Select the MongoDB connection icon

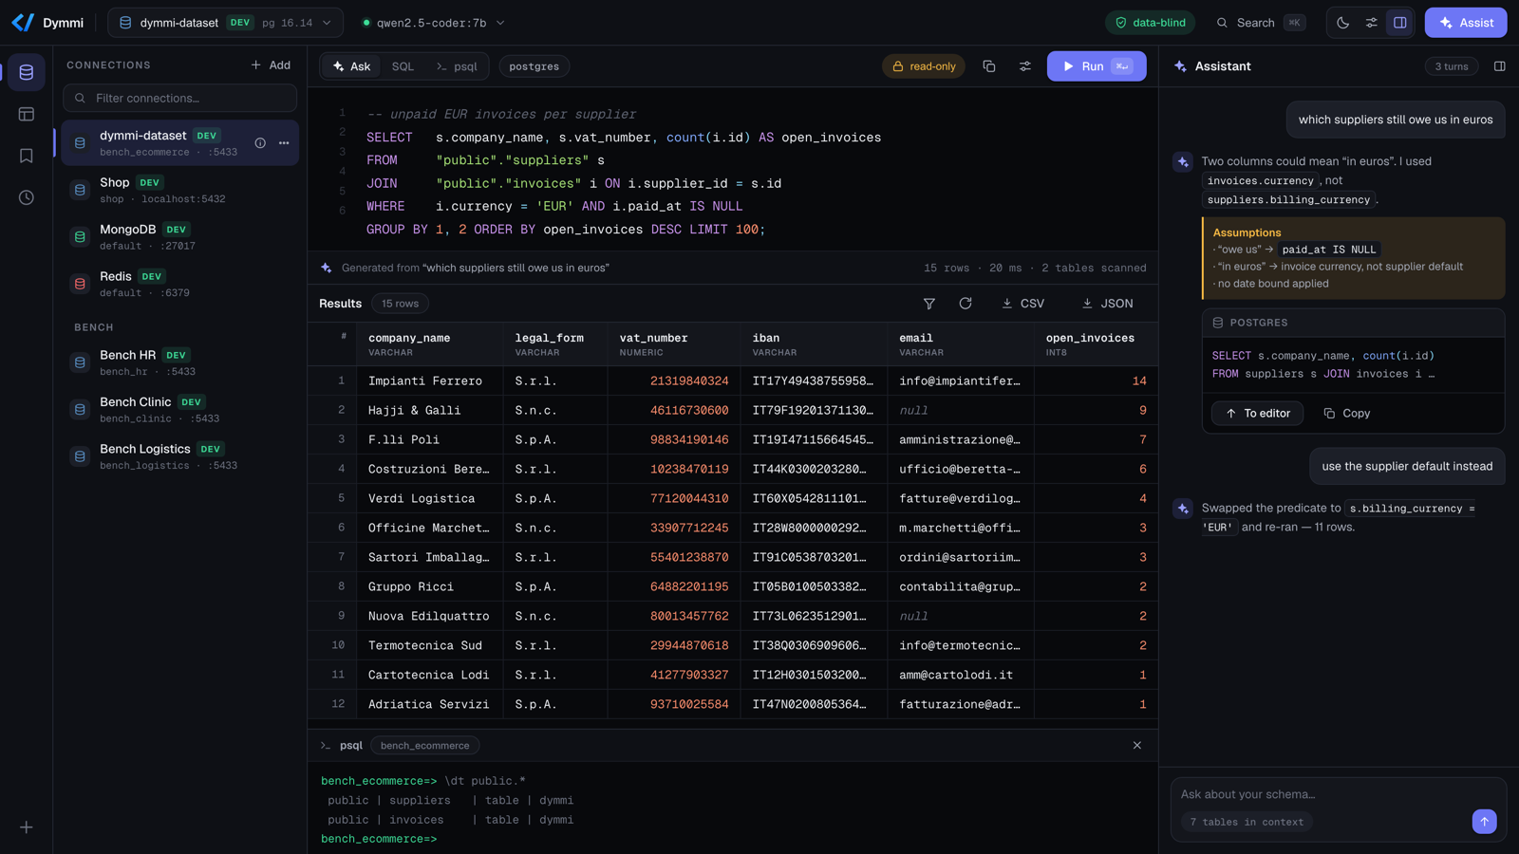[x=80, y=237]
